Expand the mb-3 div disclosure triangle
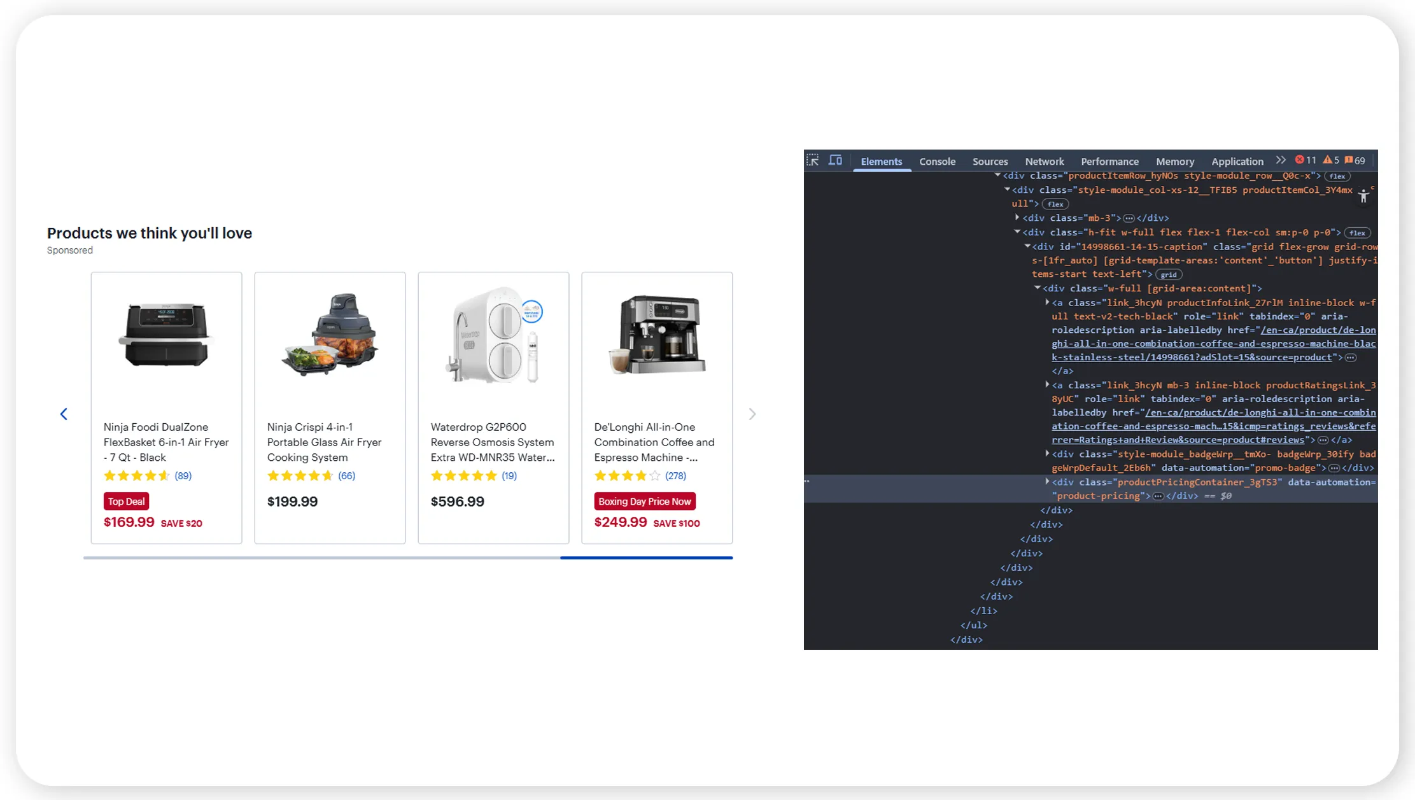1415x800 pixels. [x=1017, y=218]
